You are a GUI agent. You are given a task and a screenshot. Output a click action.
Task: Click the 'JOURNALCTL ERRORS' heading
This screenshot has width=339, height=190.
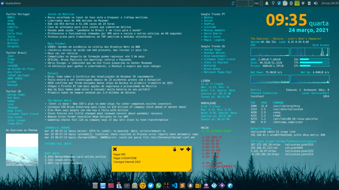click(x=57, y=128)
